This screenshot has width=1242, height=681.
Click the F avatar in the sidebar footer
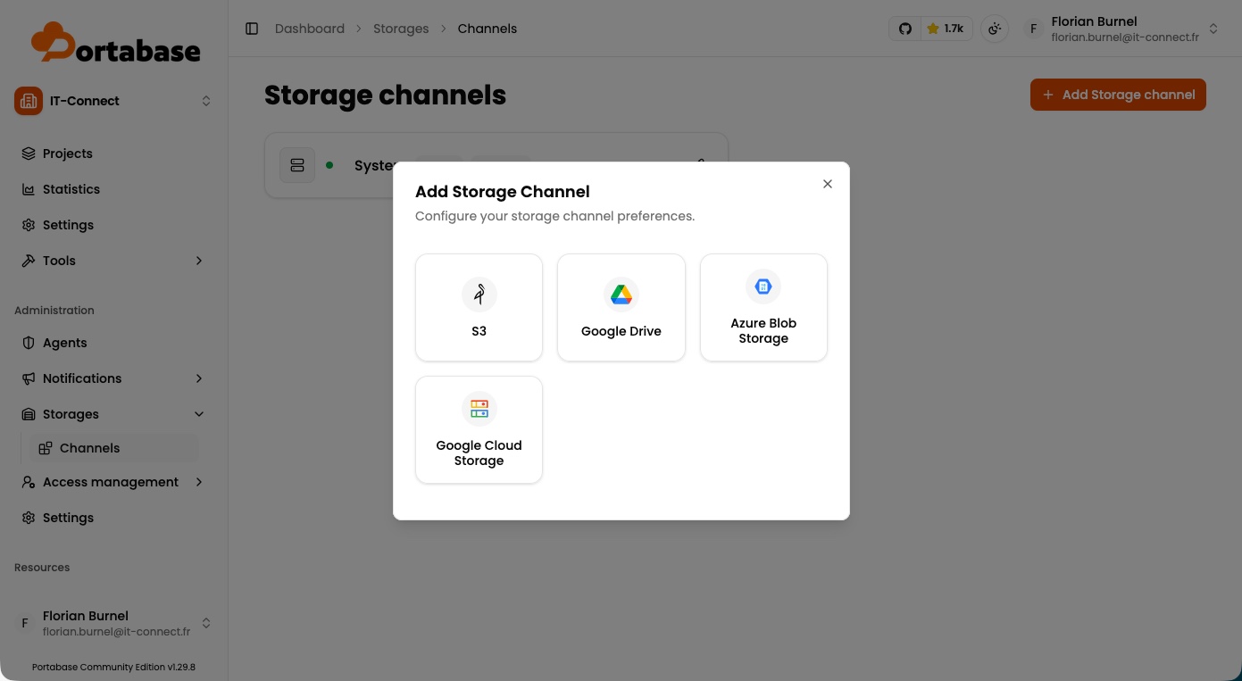tap(25, 623)
